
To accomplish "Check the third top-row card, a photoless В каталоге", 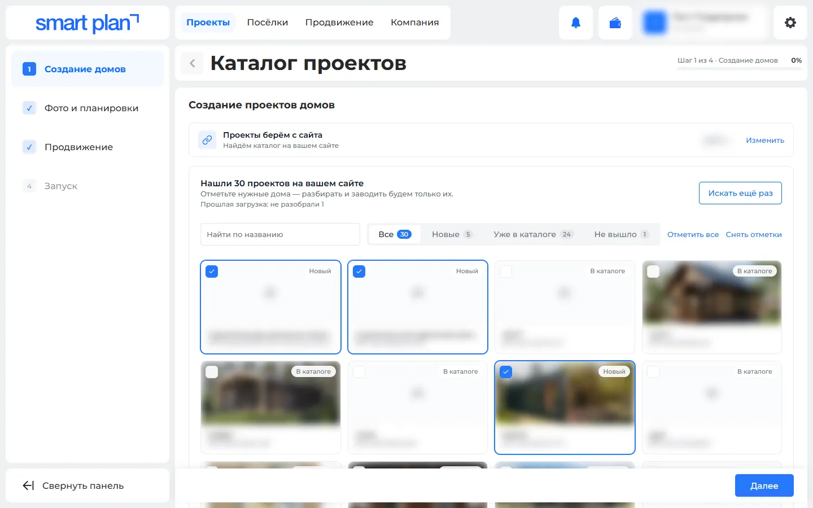I will (506, 271).
